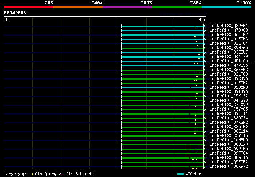
Task: Select the UniRef100_A9RTW5 label
Action: point(229,149)
